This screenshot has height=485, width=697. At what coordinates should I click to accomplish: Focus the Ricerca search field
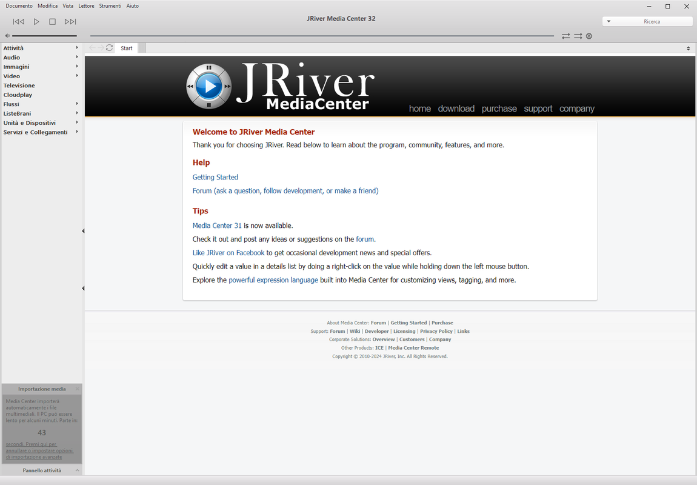[652, 21]
